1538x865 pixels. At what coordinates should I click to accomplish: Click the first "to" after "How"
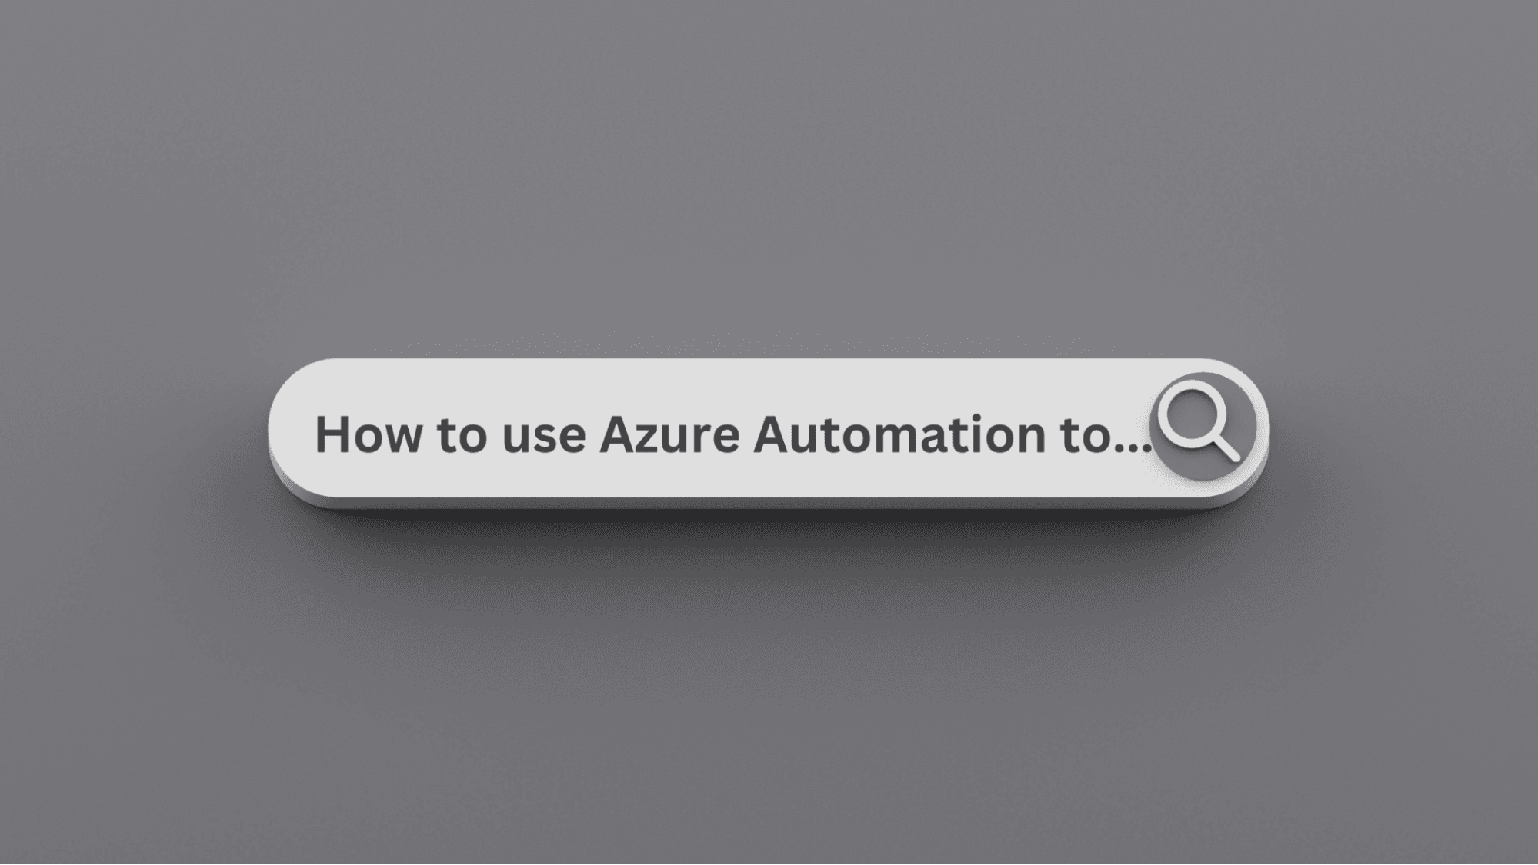(462, 435)
